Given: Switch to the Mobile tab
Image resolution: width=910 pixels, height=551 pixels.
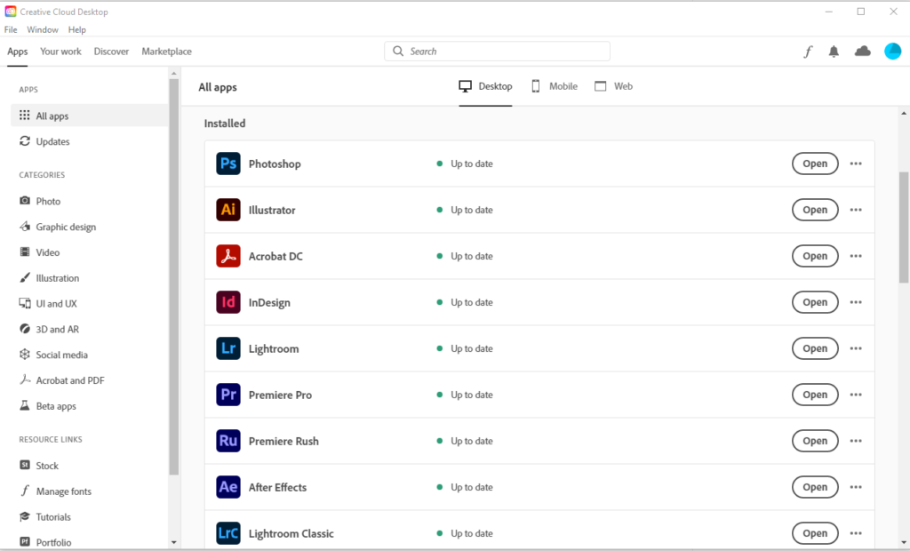Looking at the screenshot, I should pyautogui.click(x=554, y=85).
